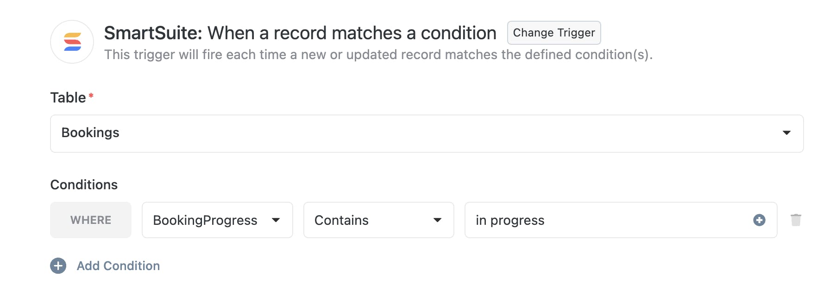This screenshot has height=301, width=817.
Task: Delete the condition with the trash icon
Action: click(796, 220)
